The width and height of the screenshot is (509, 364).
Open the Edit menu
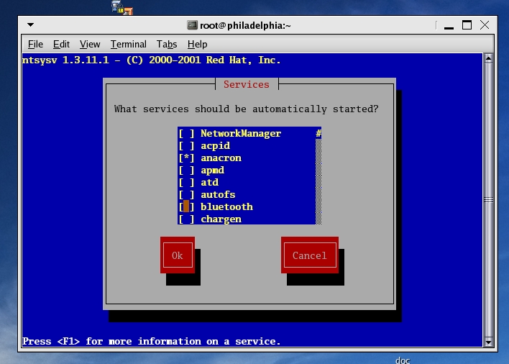(61, 44)
